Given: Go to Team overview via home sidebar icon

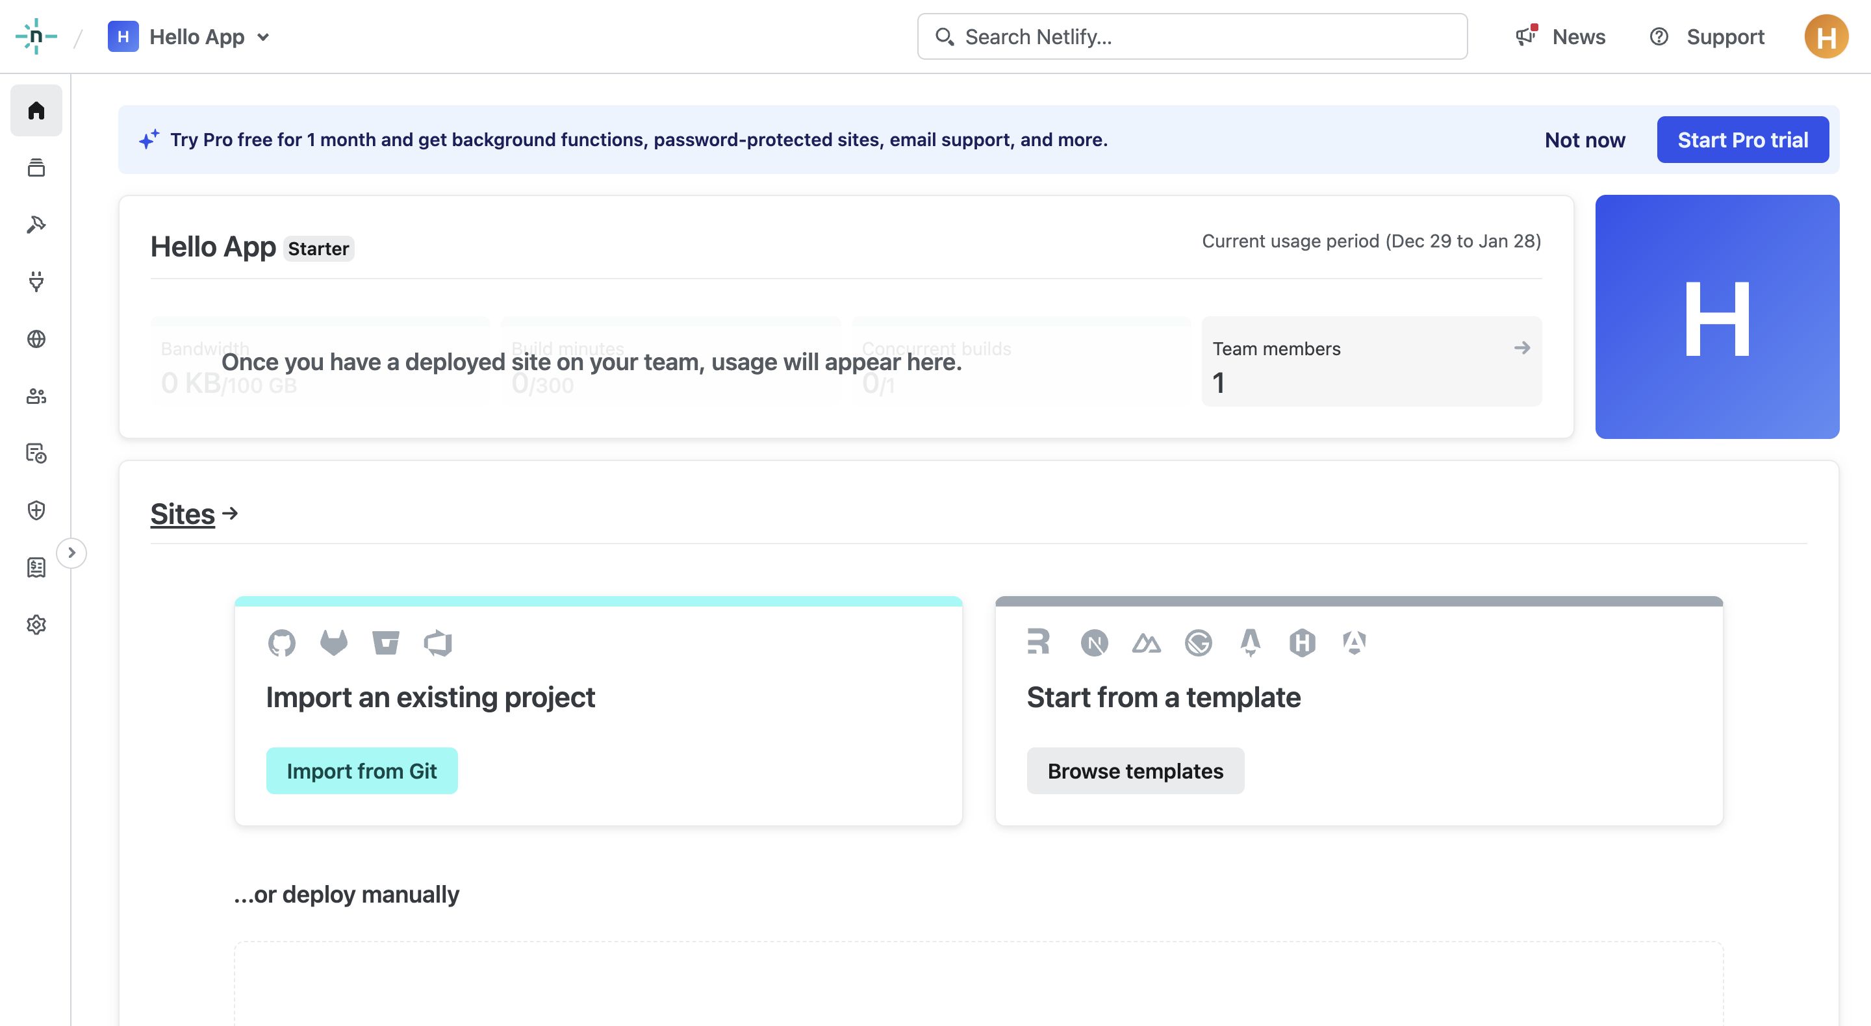Looking at the screenshot, I should coord(36,110).
